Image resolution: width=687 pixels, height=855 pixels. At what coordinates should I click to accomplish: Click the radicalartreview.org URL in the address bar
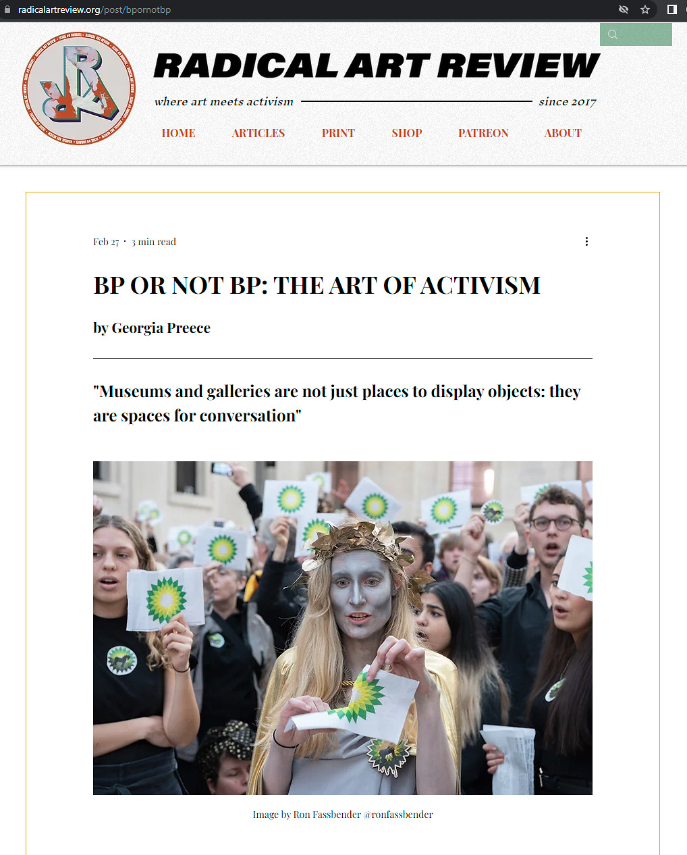pos(94,9)
